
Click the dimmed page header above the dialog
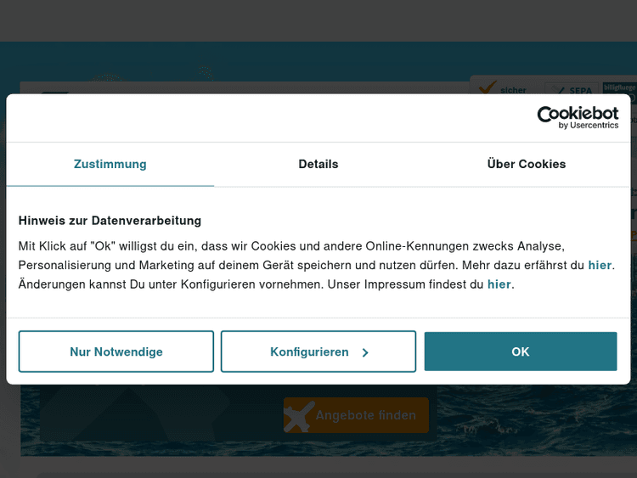(318, 21)
